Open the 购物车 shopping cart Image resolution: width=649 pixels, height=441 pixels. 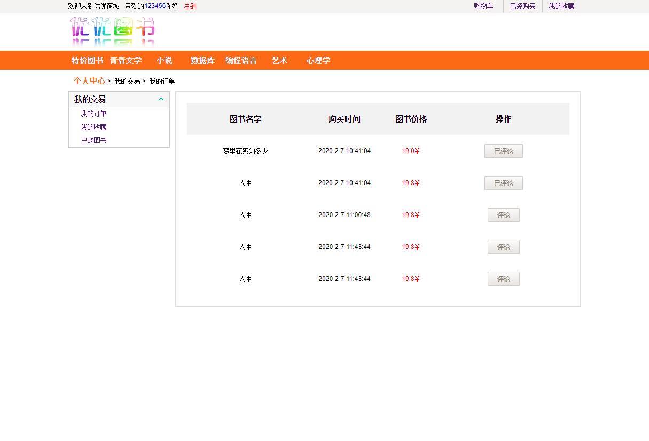tap(483, 6)
